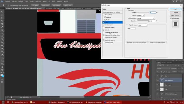Screen dimensions: 184x104
Task: Select the Blur tool
Action: pyautogui.click(x=2, y=49)
